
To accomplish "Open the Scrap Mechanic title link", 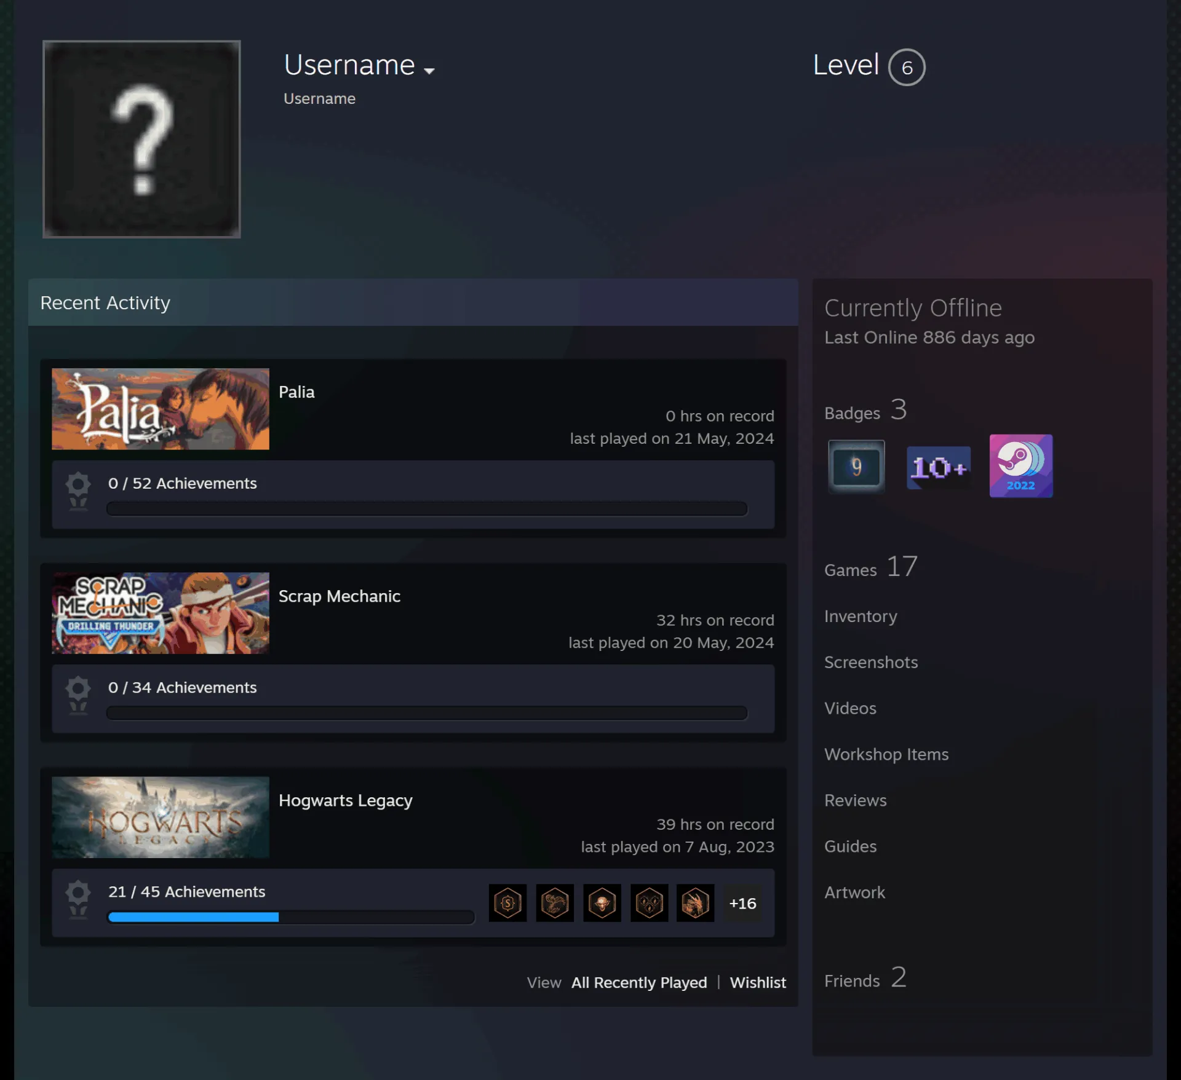I will (x=340, y=596).
